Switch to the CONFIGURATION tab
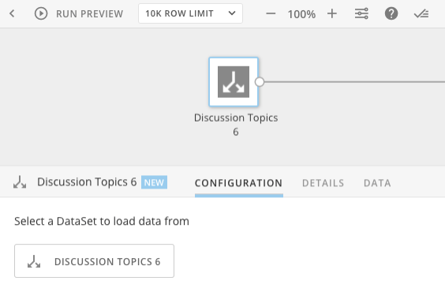 pos(239,183)
